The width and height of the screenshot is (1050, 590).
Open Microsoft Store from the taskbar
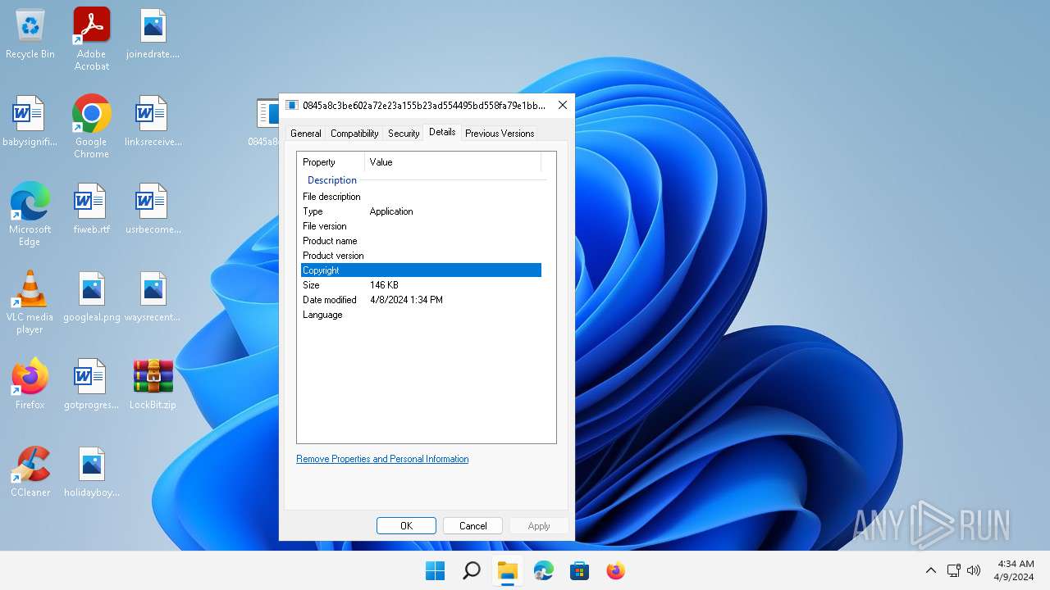(x=579, y=570)
